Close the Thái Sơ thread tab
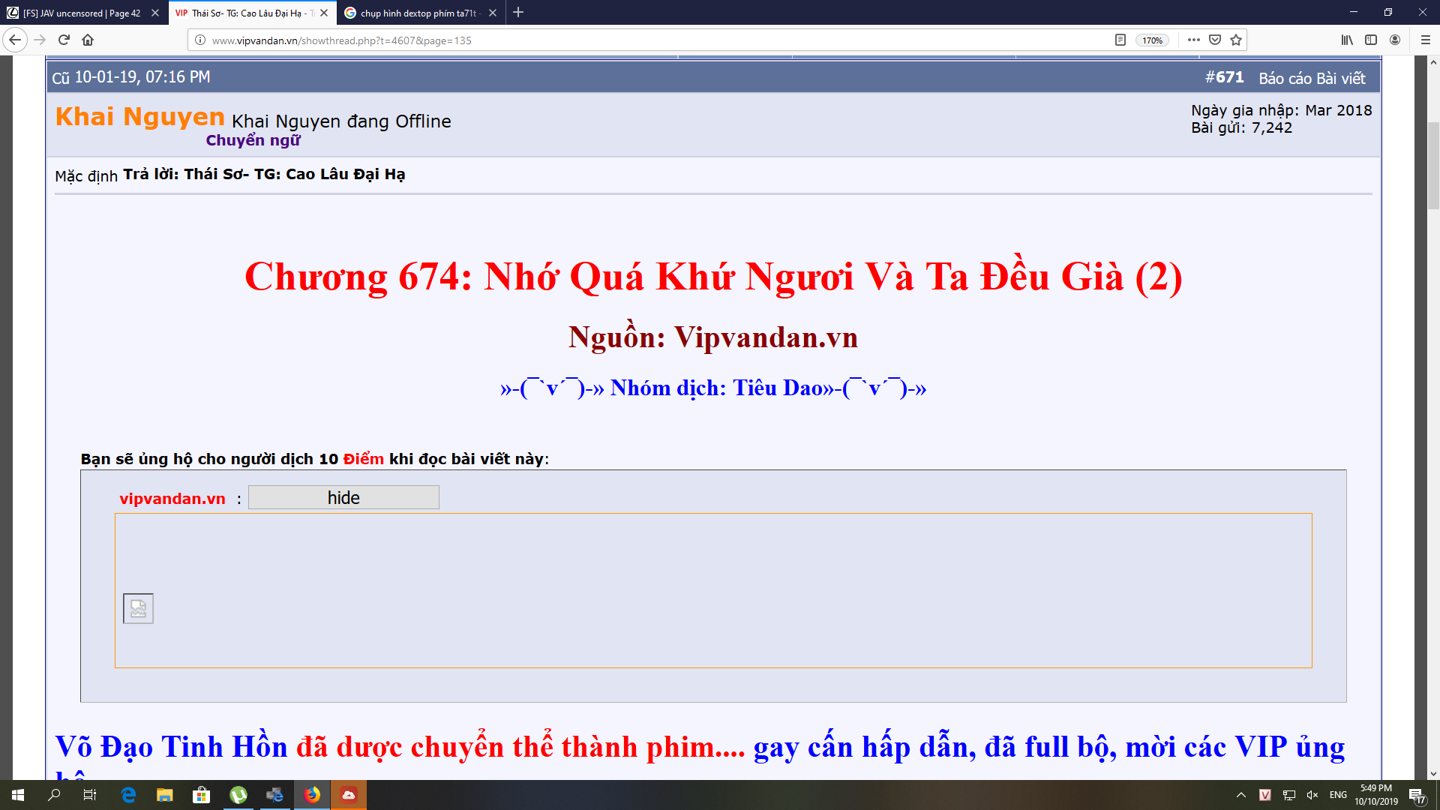The image size is (1440, 810). tap(324, 13)
